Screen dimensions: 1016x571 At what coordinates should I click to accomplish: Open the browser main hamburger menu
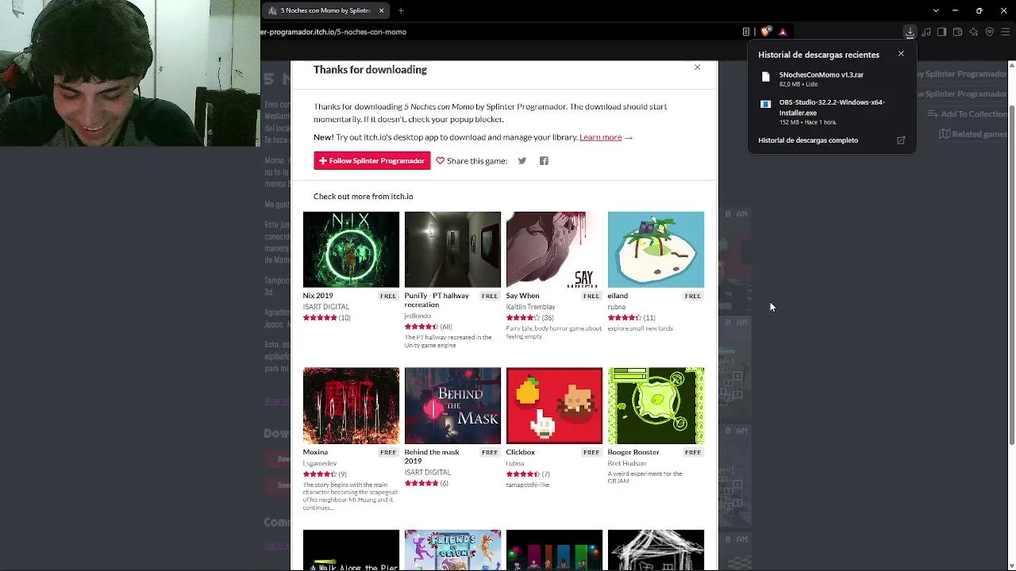[x=1005, y=32]
